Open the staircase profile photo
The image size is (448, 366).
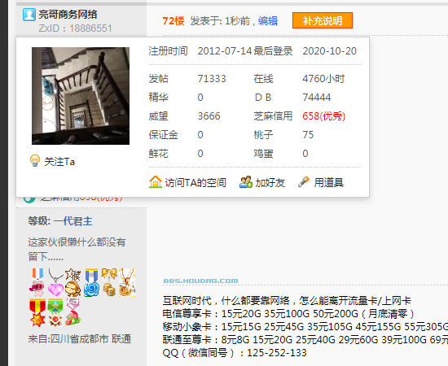pyautogui.click(x=81, y=96)
